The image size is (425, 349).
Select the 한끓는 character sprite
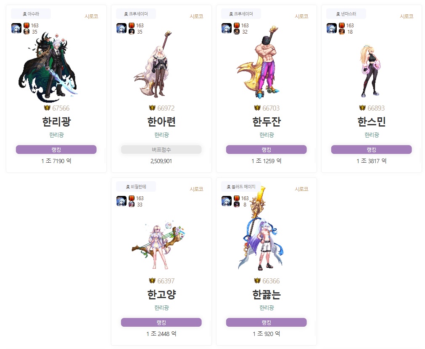tap(261, 229)
